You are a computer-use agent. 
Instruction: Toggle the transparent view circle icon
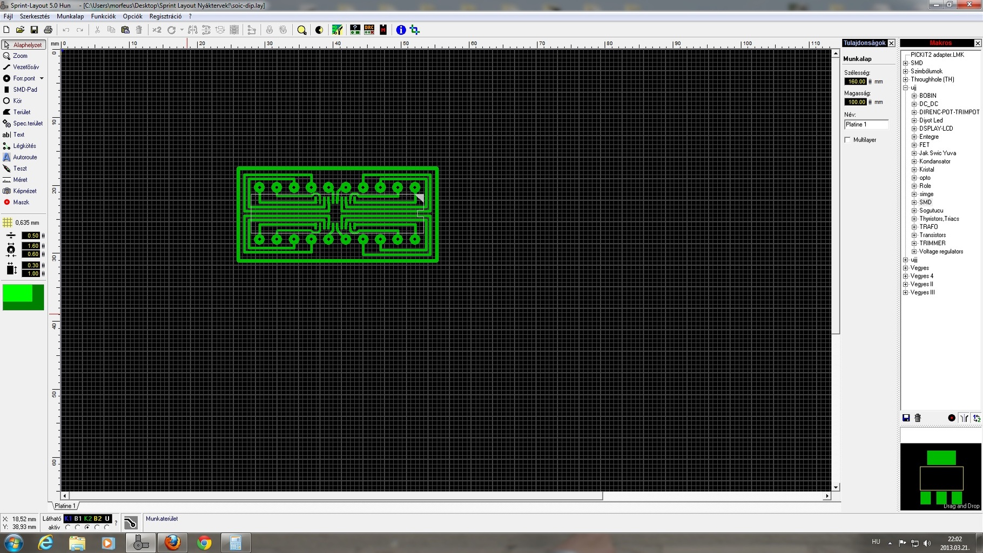click(319, 30)
